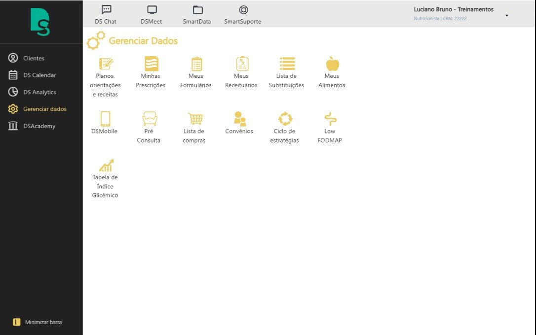This screenshot has height=335, width=536.
Task: Open the Meus Alimentos apple icon
Action: click(332, 64)
